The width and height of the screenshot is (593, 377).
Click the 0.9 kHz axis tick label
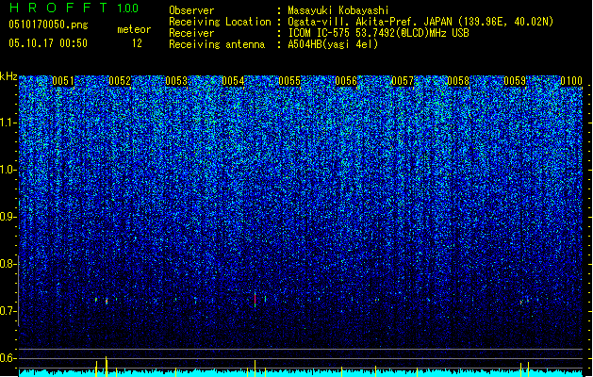(x=8, y=217)
